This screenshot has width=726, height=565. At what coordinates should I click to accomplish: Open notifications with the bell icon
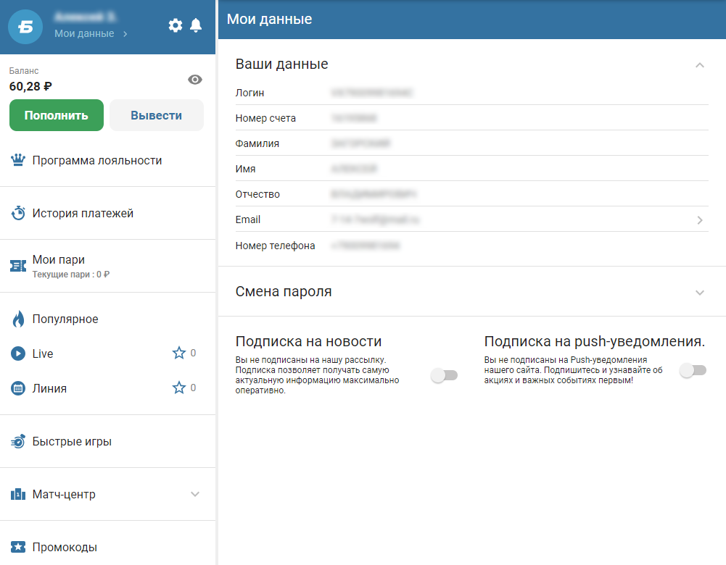tap(196, 25)
